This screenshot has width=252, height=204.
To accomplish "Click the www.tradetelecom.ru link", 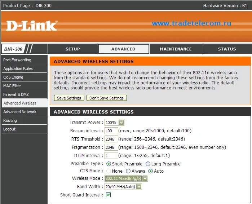I will pyautogui.click(x=191, y=23).
